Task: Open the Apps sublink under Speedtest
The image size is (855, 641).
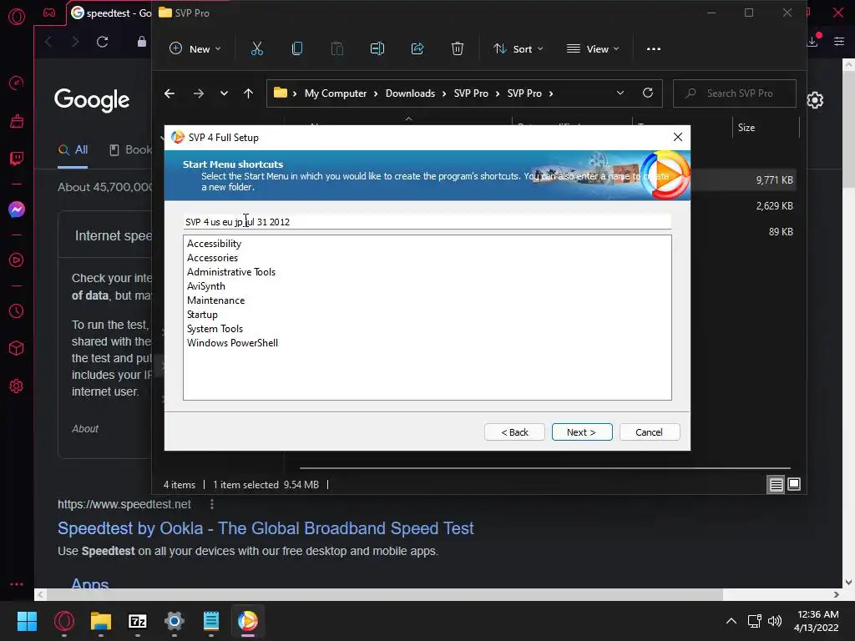Action: click(90, 583)
